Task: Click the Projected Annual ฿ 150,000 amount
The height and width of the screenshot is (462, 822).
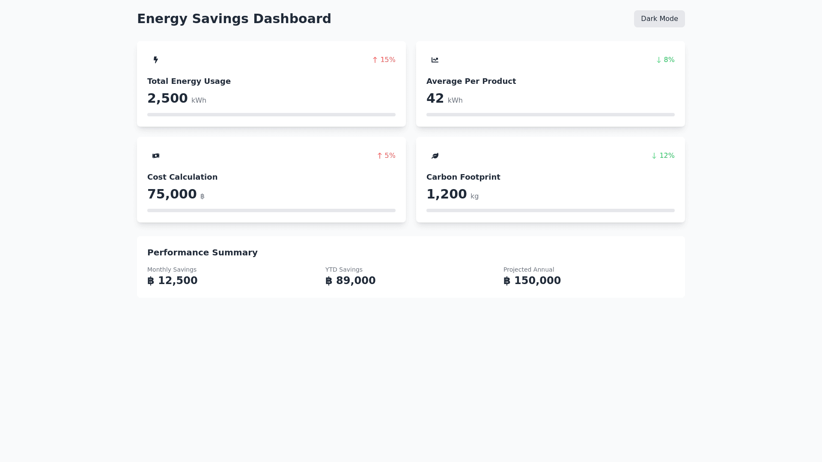Action: coord(532,281)
